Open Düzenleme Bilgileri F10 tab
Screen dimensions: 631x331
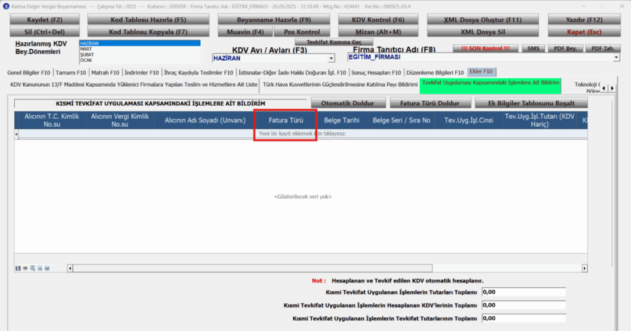pyautogui.click(x=435, y=73)
